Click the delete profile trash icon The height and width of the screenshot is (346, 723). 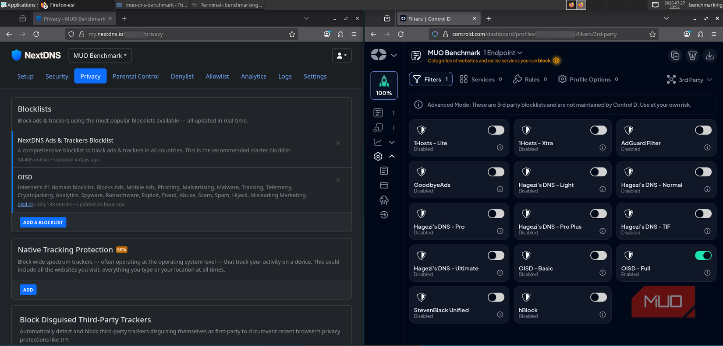692,56
